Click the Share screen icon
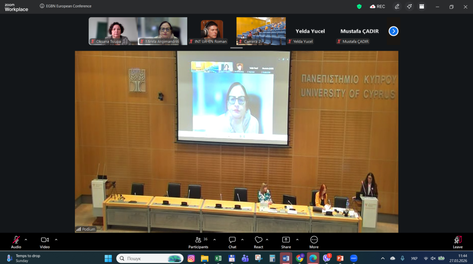Image resolution: width=473 pixels, height=264 pixels. coord(286,242)
